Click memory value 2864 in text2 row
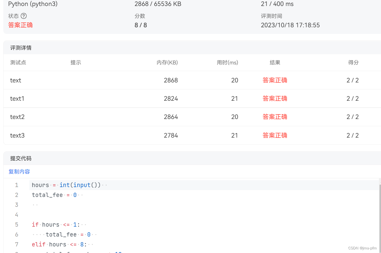381x253 pixels. 171,117
